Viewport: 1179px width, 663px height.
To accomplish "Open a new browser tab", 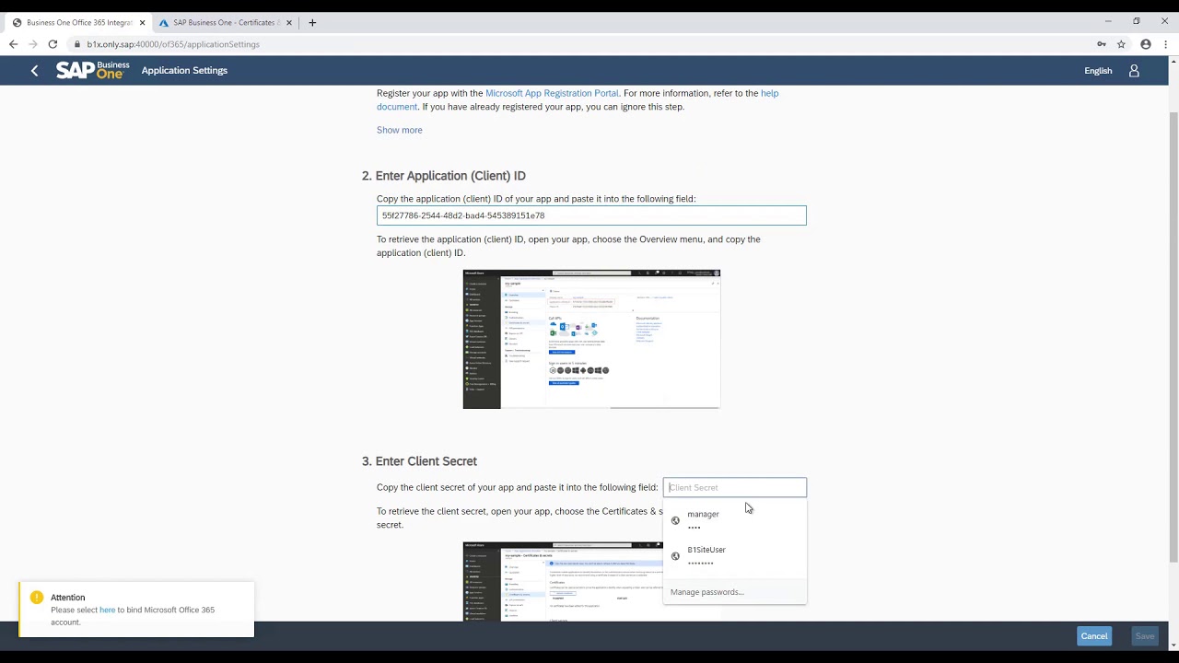I will pos(312,22).
